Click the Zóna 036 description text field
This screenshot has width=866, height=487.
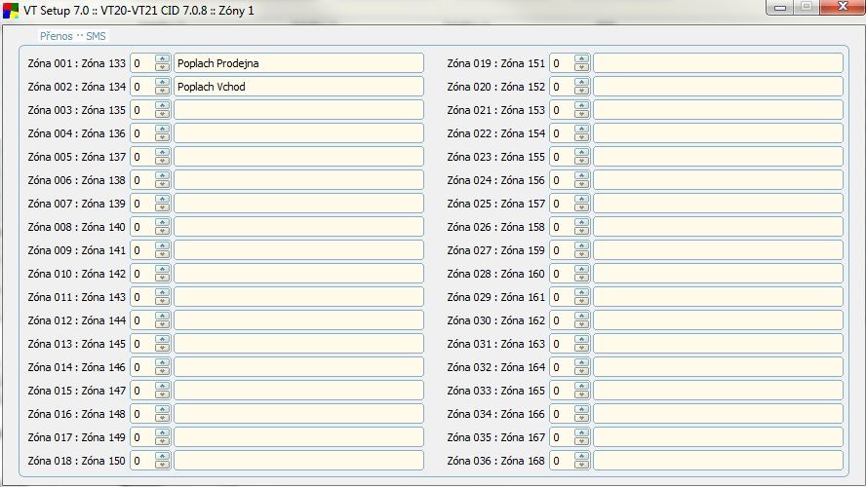(x=718, y=461)
